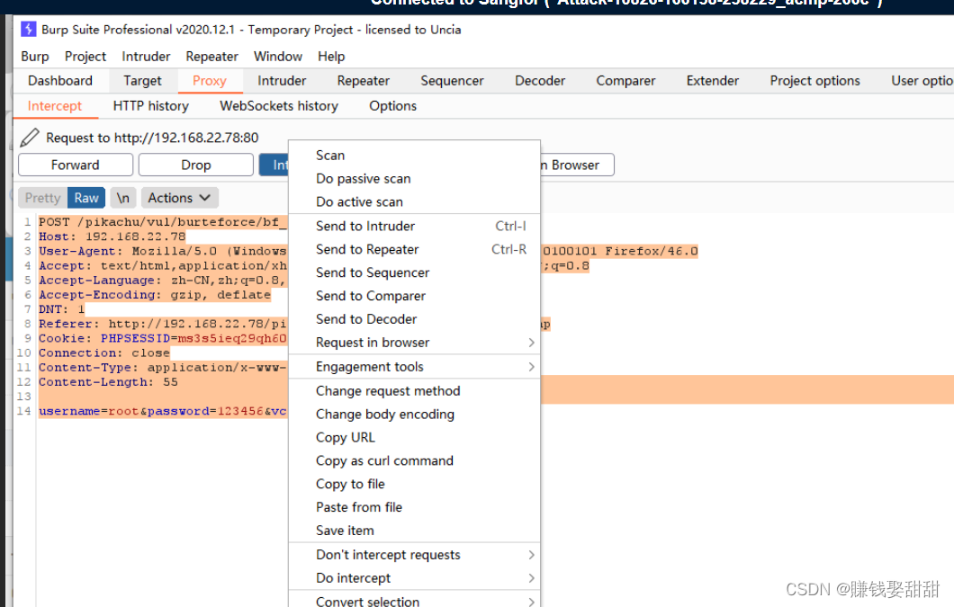This screenshot has width=954, height=607.
Task: Choose Do active scan
Action: pos(414,201)
